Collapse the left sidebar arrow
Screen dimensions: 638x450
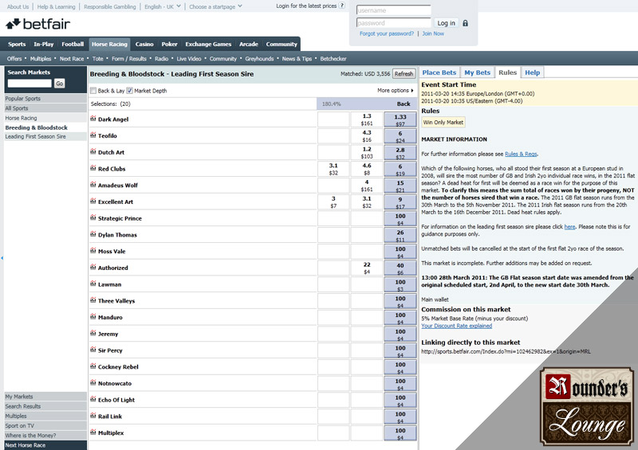(2, 258)
